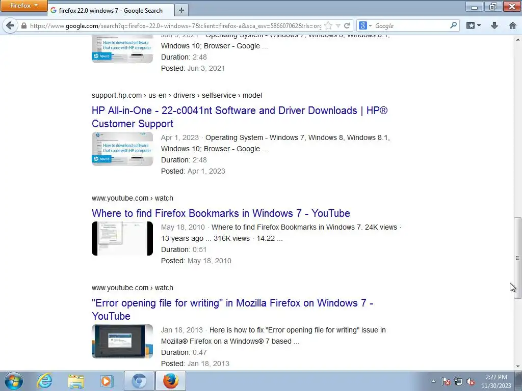Open Windows Media Player on taskbar
The height and width of the screenshot is (391, 522).
[107, 381]
